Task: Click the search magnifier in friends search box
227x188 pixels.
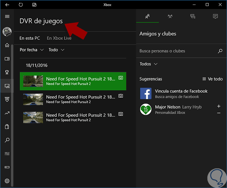Action: [220, 51]
